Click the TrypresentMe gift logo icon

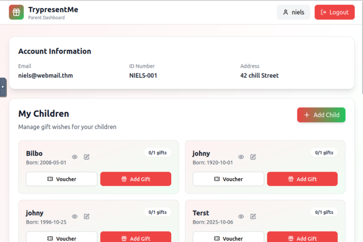(x=16, y=12)
